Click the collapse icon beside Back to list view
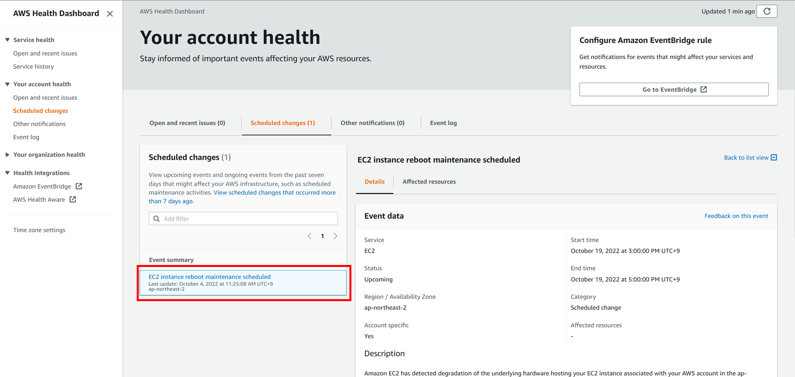795x377 pixels. click(x=774, y=157)
